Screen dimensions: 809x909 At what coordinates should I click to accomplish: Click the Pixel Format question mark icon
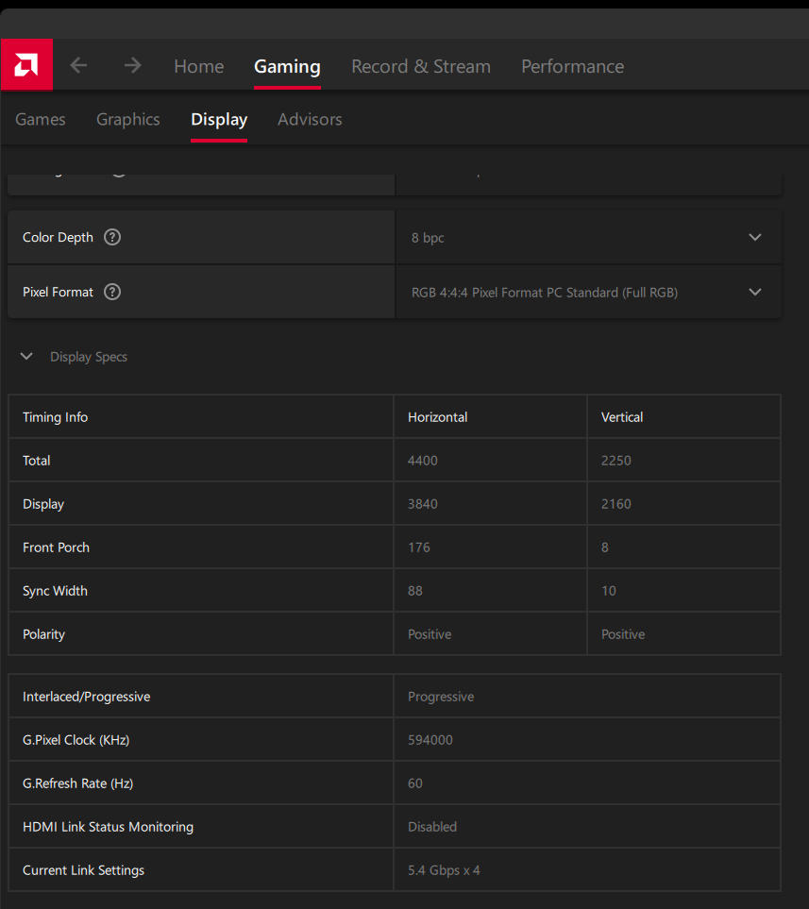pos(112,292)
